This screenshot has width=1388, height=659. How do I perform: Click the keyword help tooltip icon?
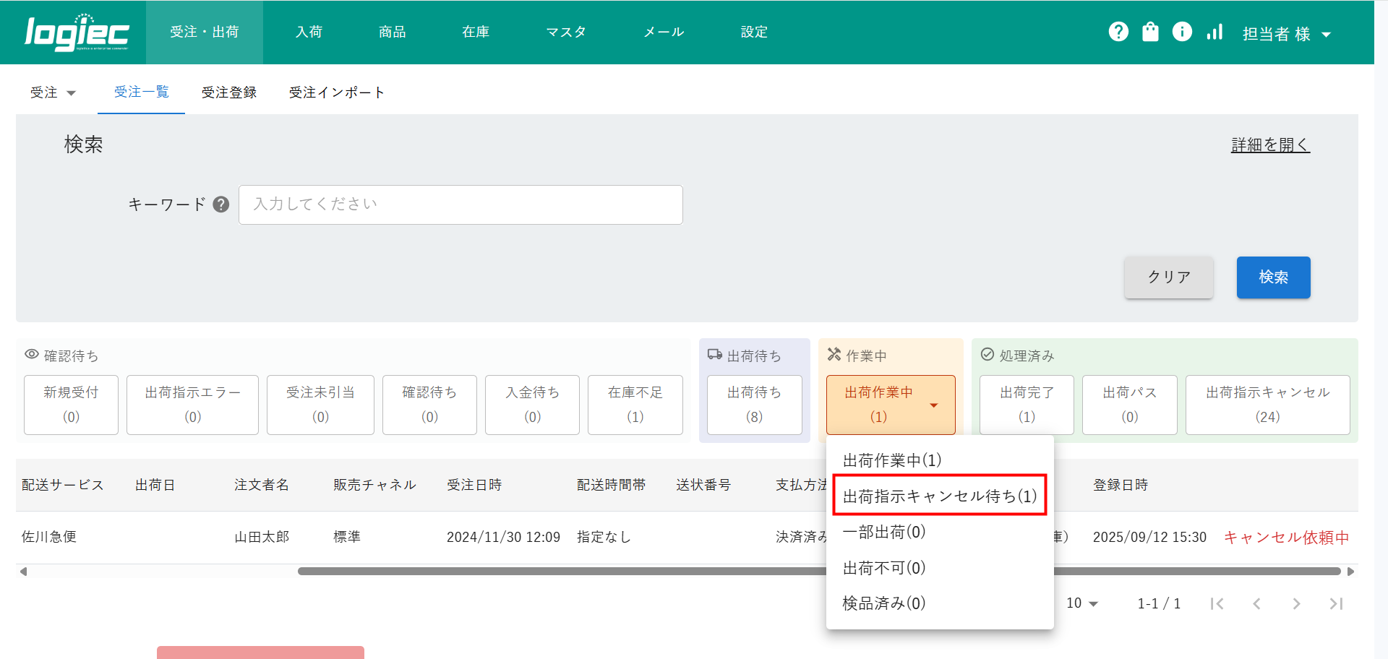point(221,204)
